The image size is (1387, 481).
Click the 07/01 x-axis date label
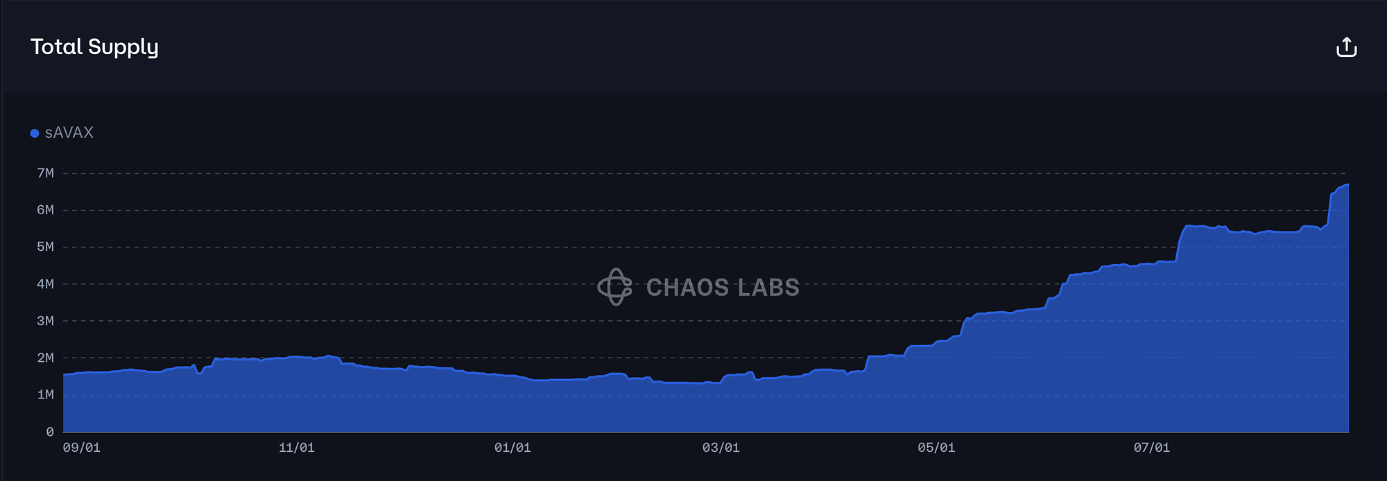coord(1152,448)
